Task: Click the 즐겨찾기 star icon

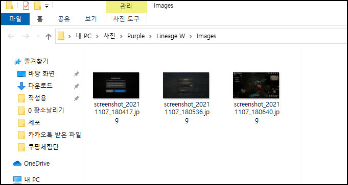Action: pyautogui.click(x=18, y=62)
